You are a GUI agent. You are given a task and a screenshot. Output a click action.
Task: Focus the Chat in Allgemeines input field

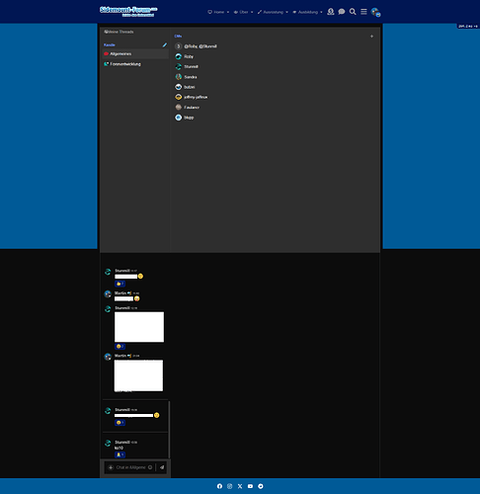[x=130, y=467]
